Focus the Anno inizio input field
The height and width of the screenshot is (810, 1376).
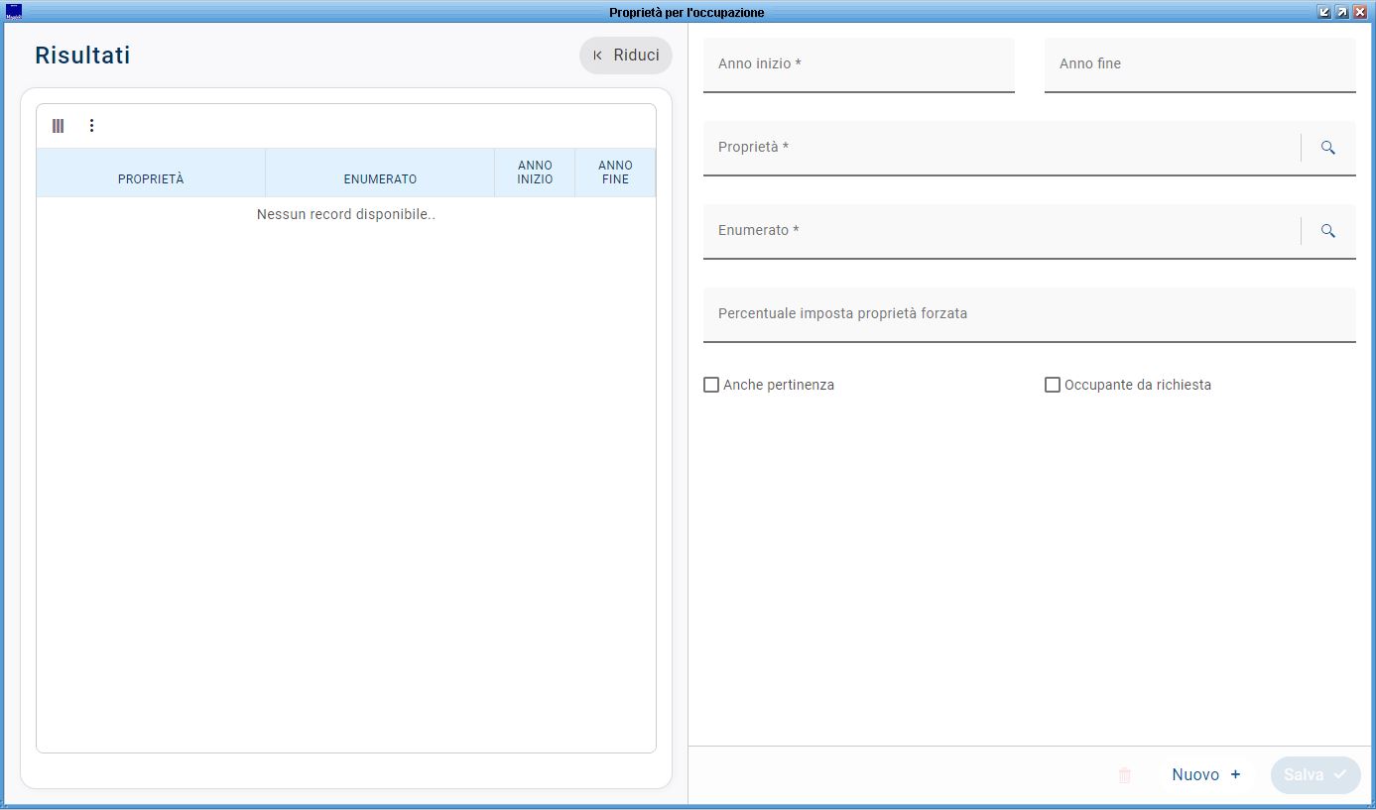point(858,64)
